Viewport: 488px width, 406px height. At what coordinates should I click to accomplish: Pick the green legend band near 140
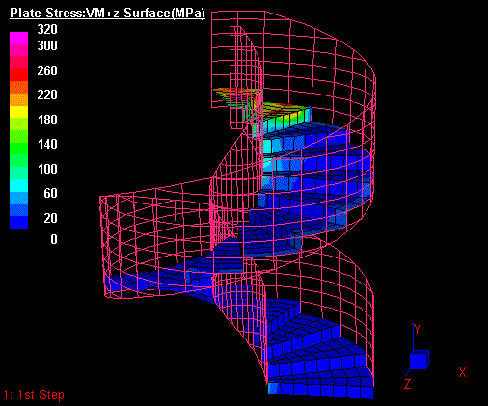click(x=18, y=149)
